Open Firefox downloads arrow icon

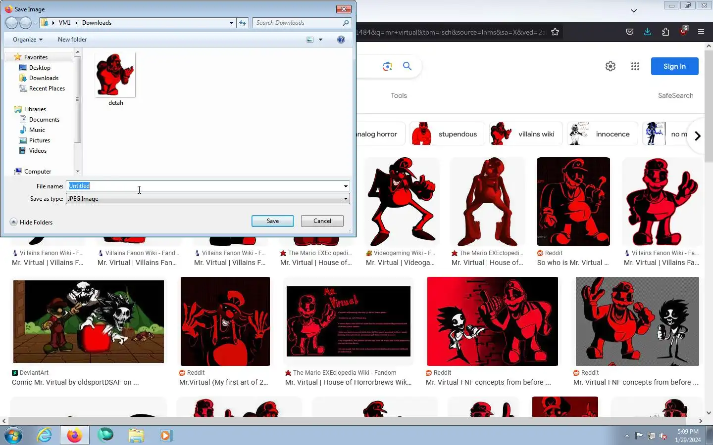tap(648, 32)
